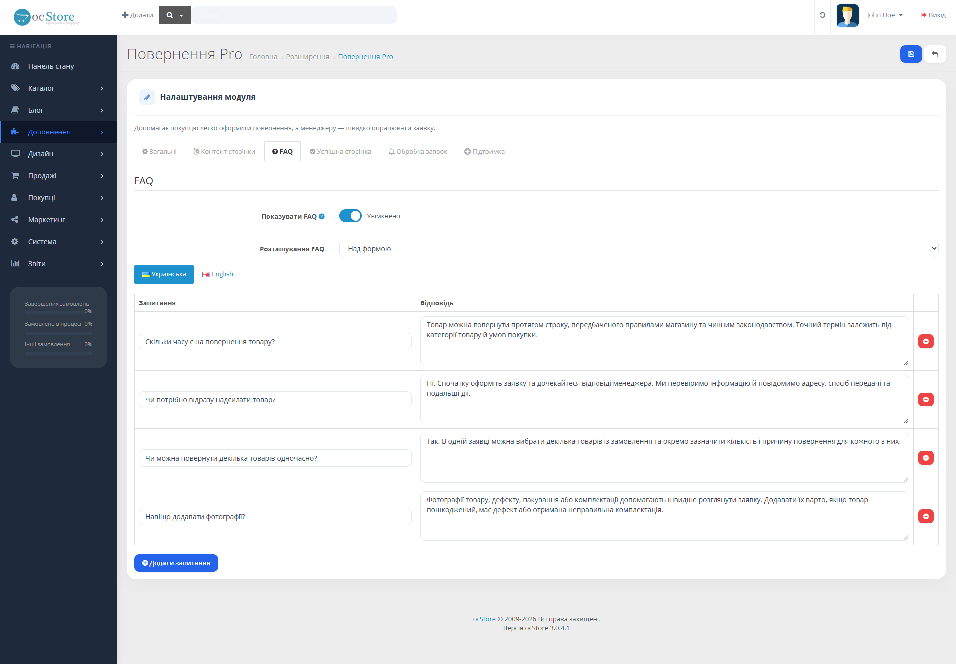Click the blue save settings icon
Screen dimensions: 956x664
(x=911, y=54)
